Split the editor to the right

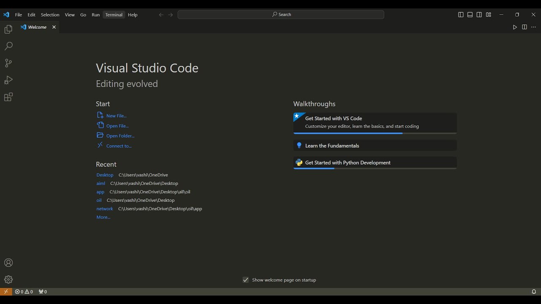pyautogui.click(x=524, y=27)
